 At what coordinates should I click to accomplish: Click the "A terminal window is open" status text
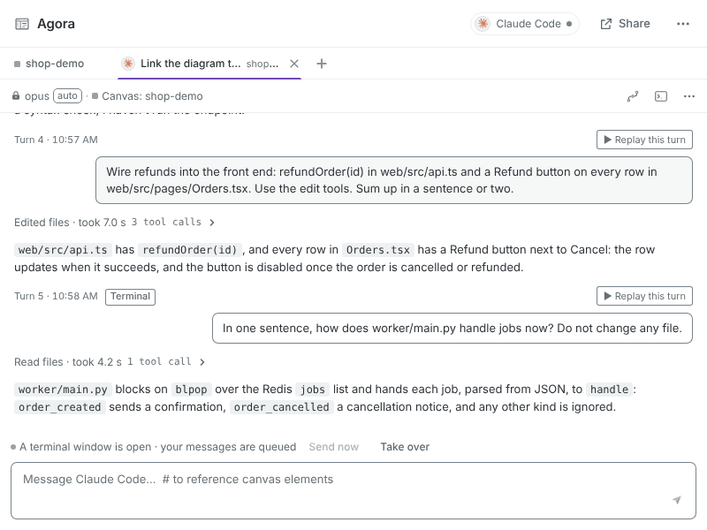click(x=158, y=447)
